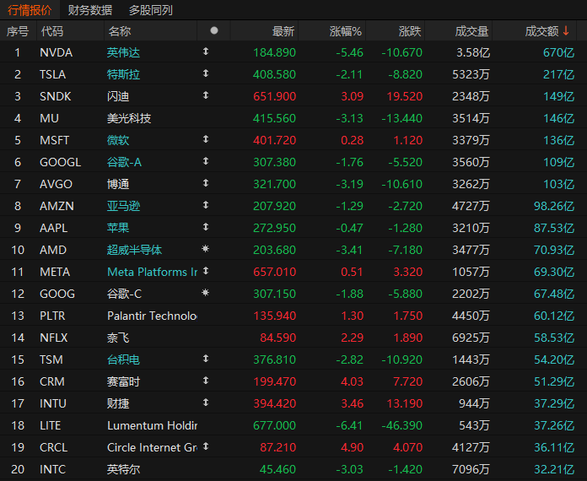The image size is (587, 481).
Task: Click the marker icon in TSLA row
Action: [206, 73]
